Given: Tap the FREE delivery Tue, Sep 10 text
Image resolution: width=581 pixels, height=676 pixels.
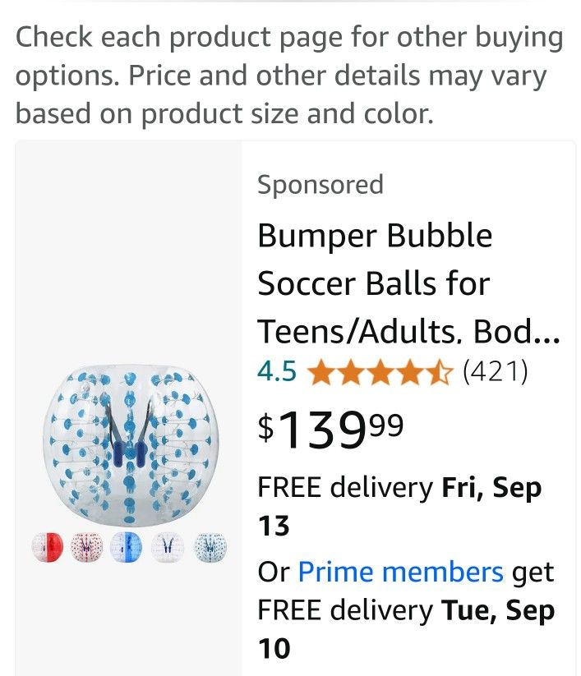Looking at the screenshot, I should click(406, 611).
